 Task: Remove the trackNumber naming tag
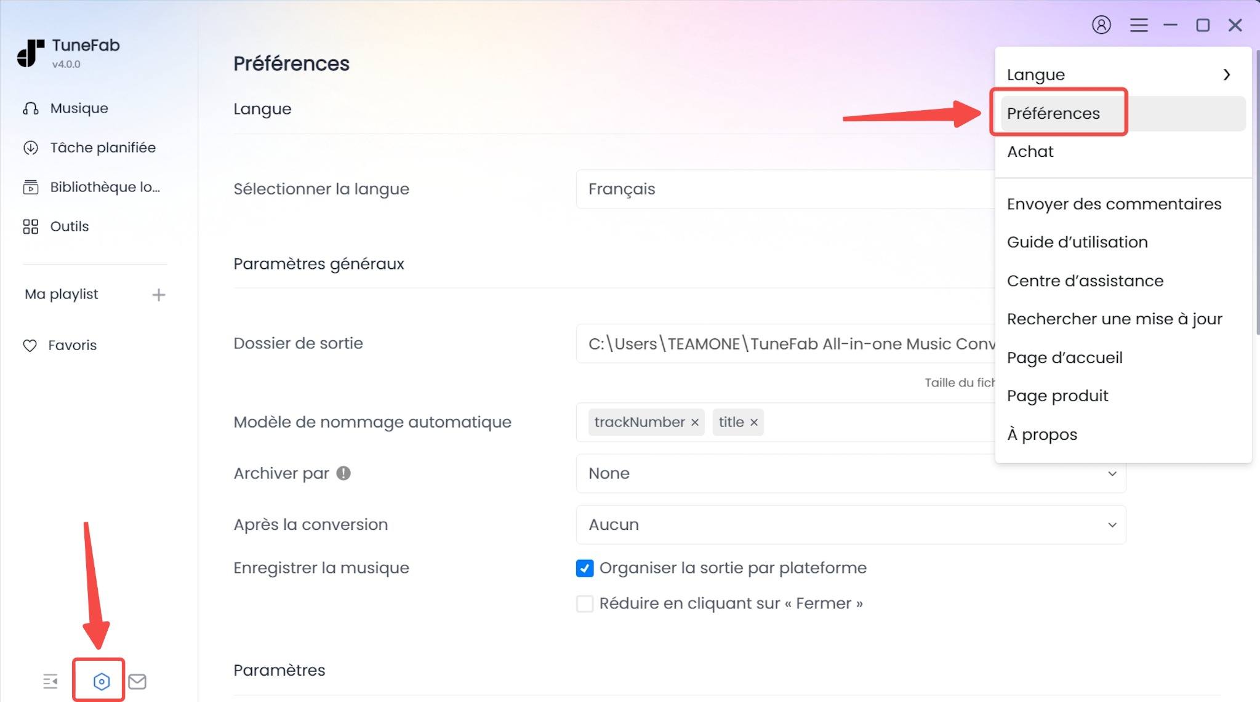695,422
